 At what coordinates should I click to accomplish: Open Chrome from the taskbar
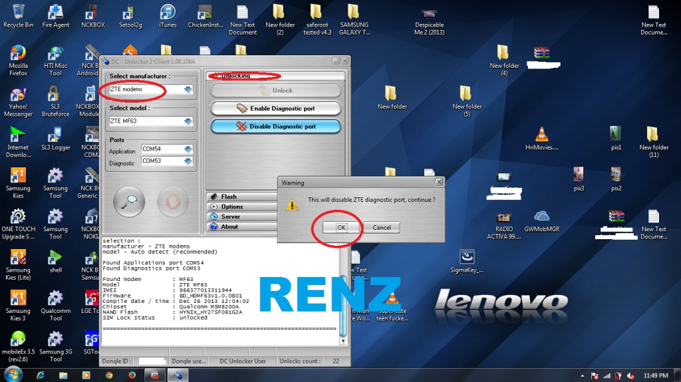(x=109, y=375)
